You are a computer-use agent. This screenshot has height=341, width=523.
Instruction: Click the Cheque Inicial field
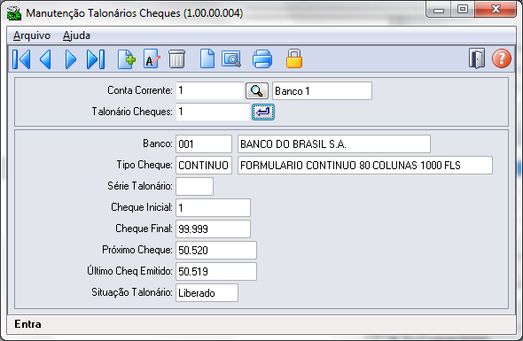[x=213, y=207]
